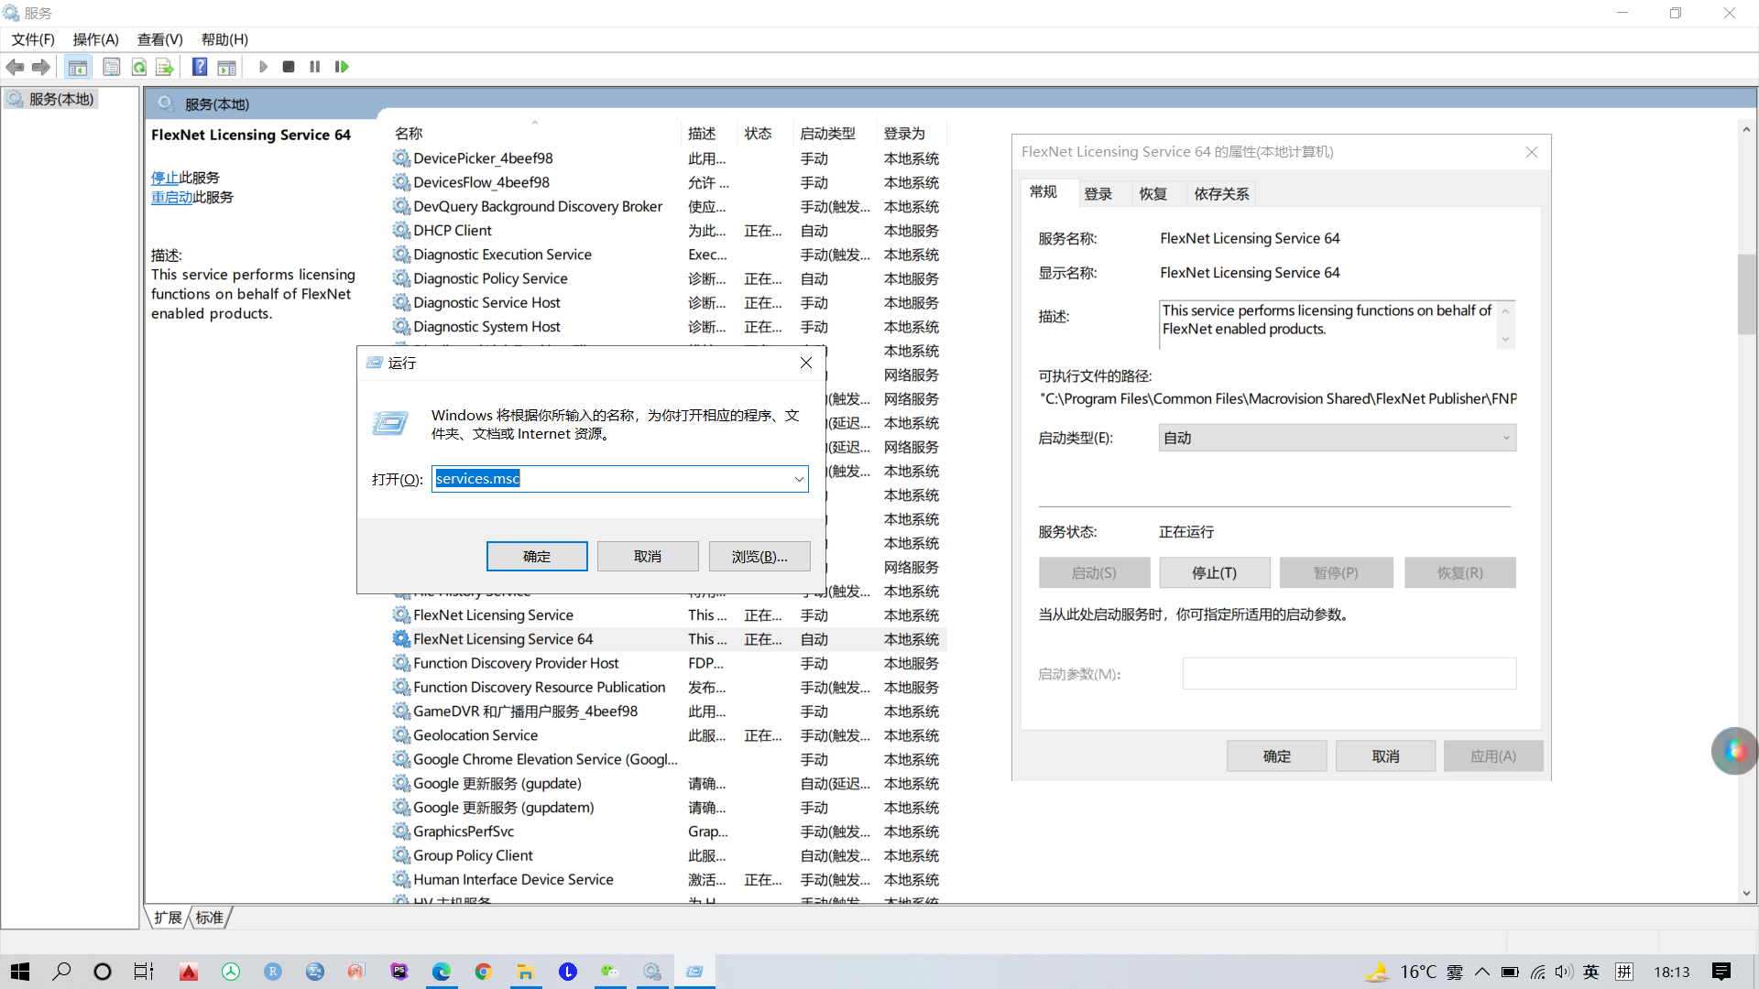This screenshot has height=989, width=1759.
Task: Click the Forward arrow in the Services toolbar
Action: point(41,67)
